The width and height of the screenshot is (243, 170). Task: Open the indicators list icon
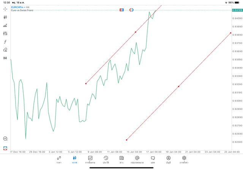[x=5, y=25]
